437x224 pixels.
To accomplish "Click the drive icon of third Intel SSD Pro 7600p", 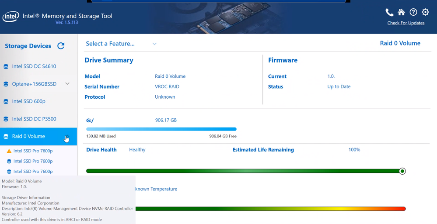I will [x=9, y=172].
